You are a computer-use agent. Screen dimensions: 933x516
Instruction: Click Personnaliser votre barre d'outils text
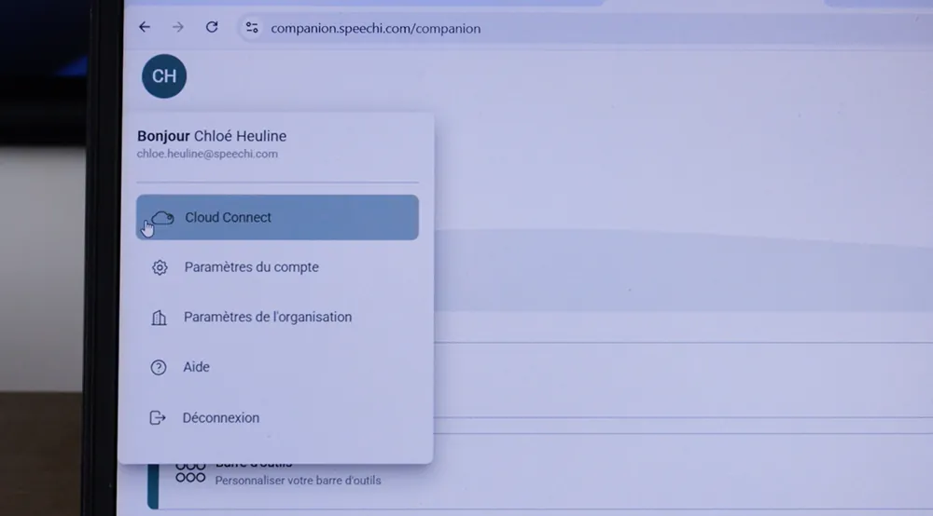tap(299, 481)
